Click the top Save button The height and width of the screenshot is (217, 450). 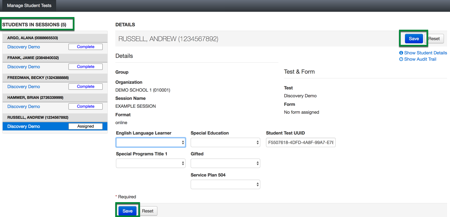[414, 39]
